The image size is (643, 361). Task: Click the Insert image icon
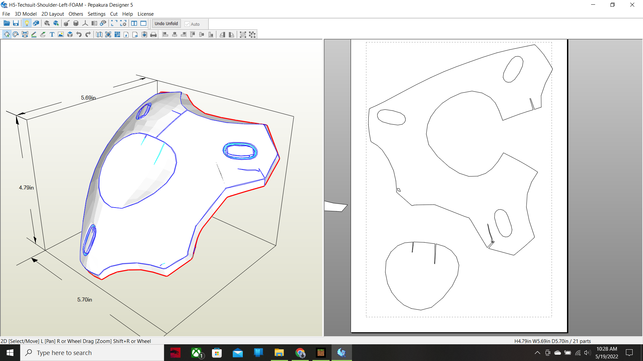pos(61,34)
